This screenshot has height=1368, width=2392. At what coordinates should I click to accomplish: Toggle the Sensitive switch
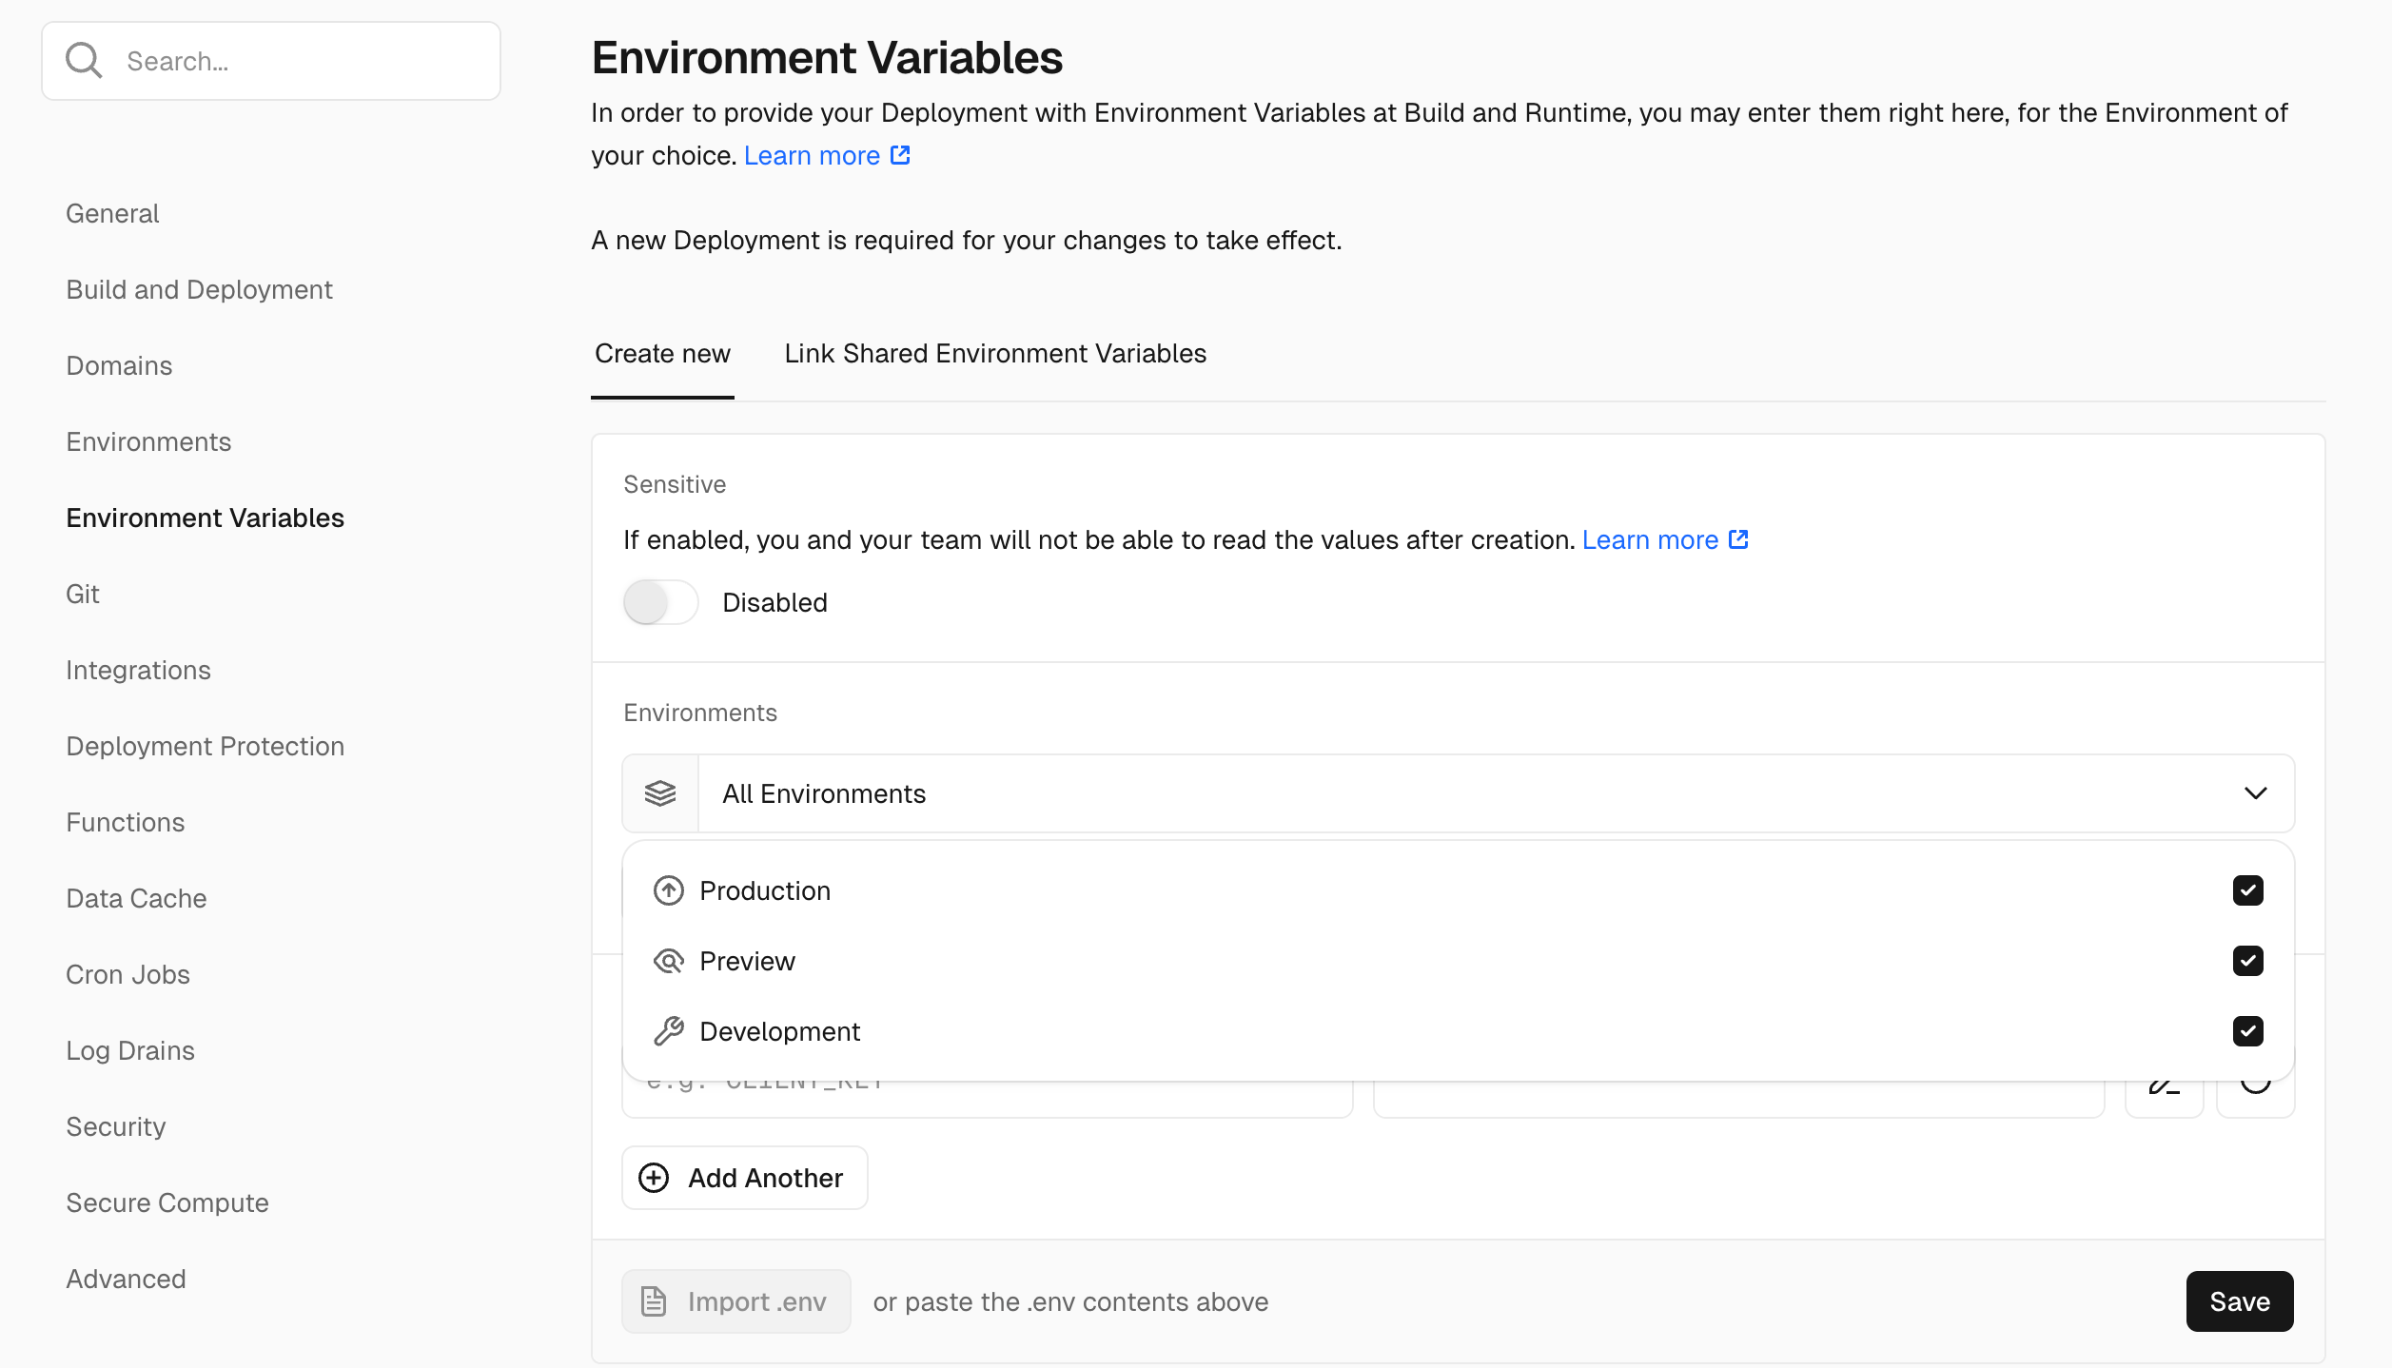[x=660, y=602]
